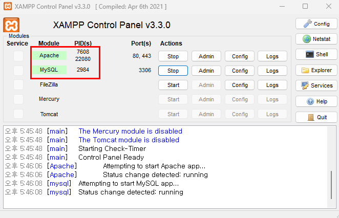Image resolution: width=339 pixels, height=218 pixels.
Task: Click the Help button
Action: [315, 101]
